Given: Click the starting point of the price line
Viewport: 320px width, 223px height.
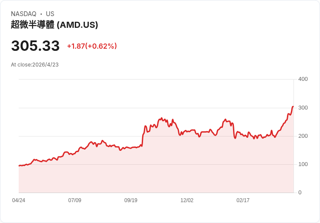Looking at the screenshot, I should (19, 166).
